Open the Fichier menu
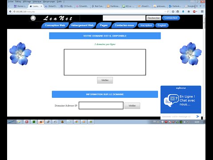The width and height of the screenshot is (213, 160). click(x=11, y=1)
